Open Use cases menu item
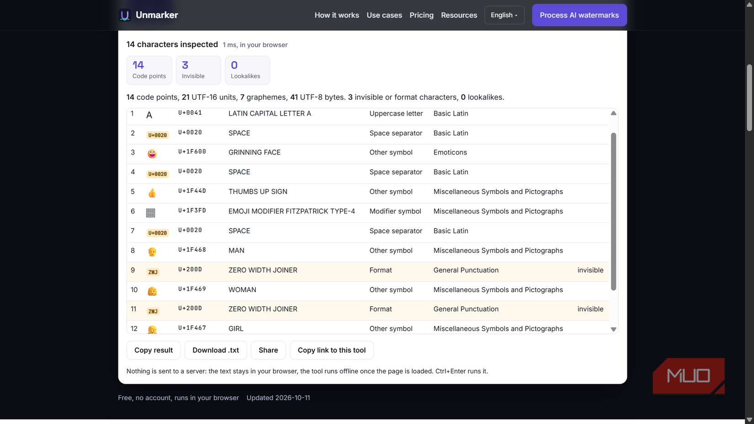This screenshot has width=754, height=424. [384, 15]
